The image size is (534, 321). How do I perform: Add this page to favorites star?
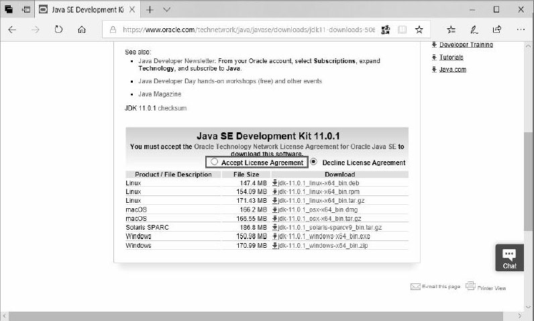click(419, 30)
